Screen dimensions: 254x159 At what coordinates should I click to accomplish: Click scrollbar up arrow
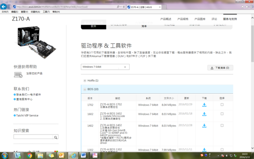click(x=252, y=18)
